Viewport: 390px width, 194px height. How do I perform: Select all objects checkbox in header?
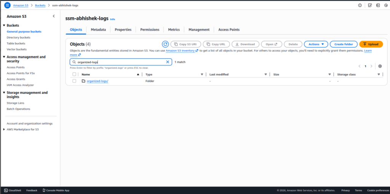[74, 74]
